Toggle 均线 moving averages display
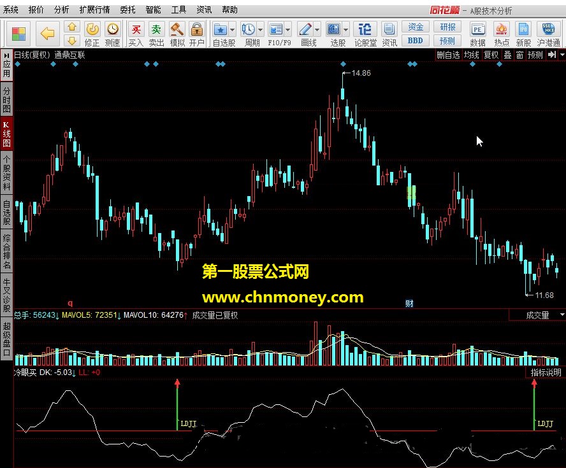The height and width of the screenshot is (468, 566). (x=472, y=55)
